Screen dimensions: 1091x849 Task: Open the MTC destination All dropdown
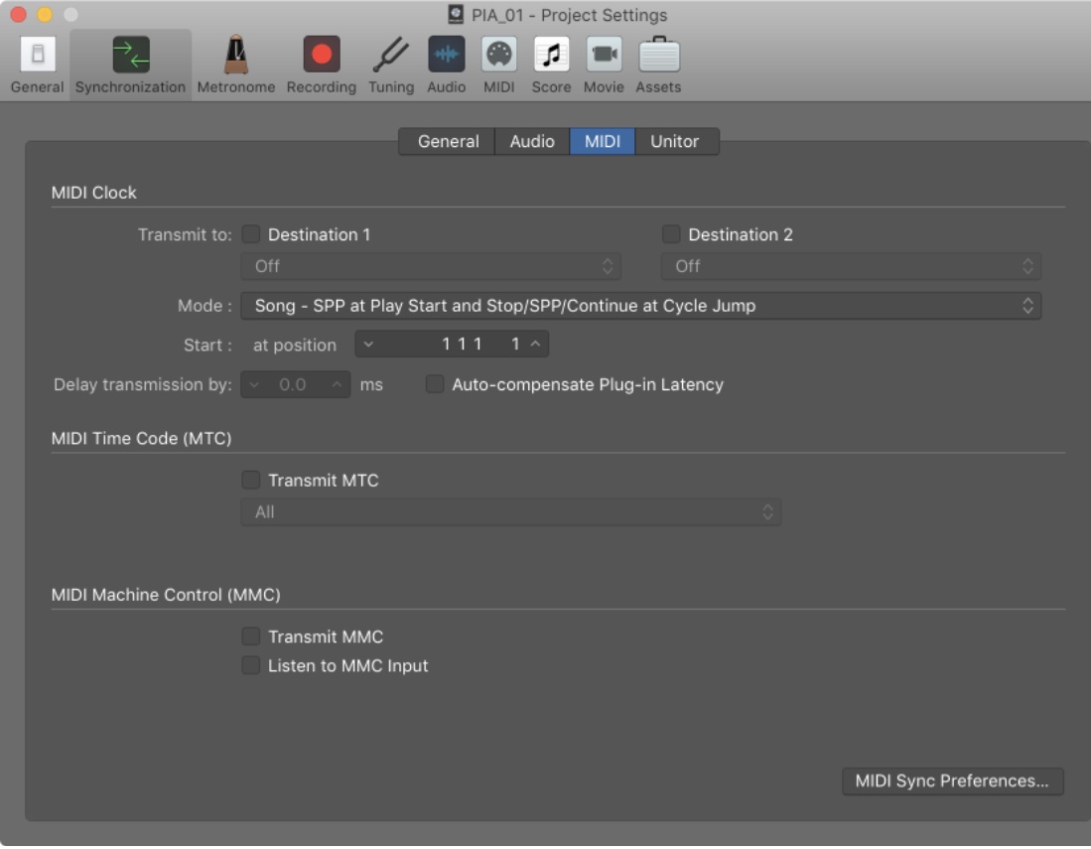pos(510,512)
